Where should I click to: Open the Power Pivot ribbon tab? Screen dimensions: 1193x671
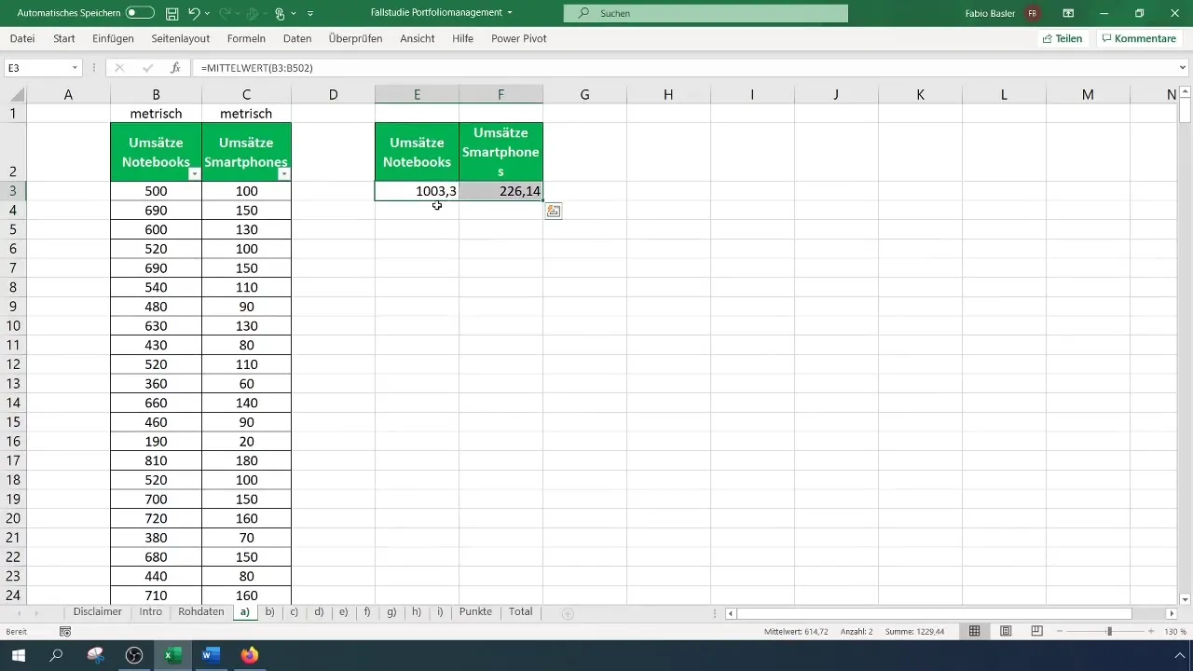[x=519, y=39]
